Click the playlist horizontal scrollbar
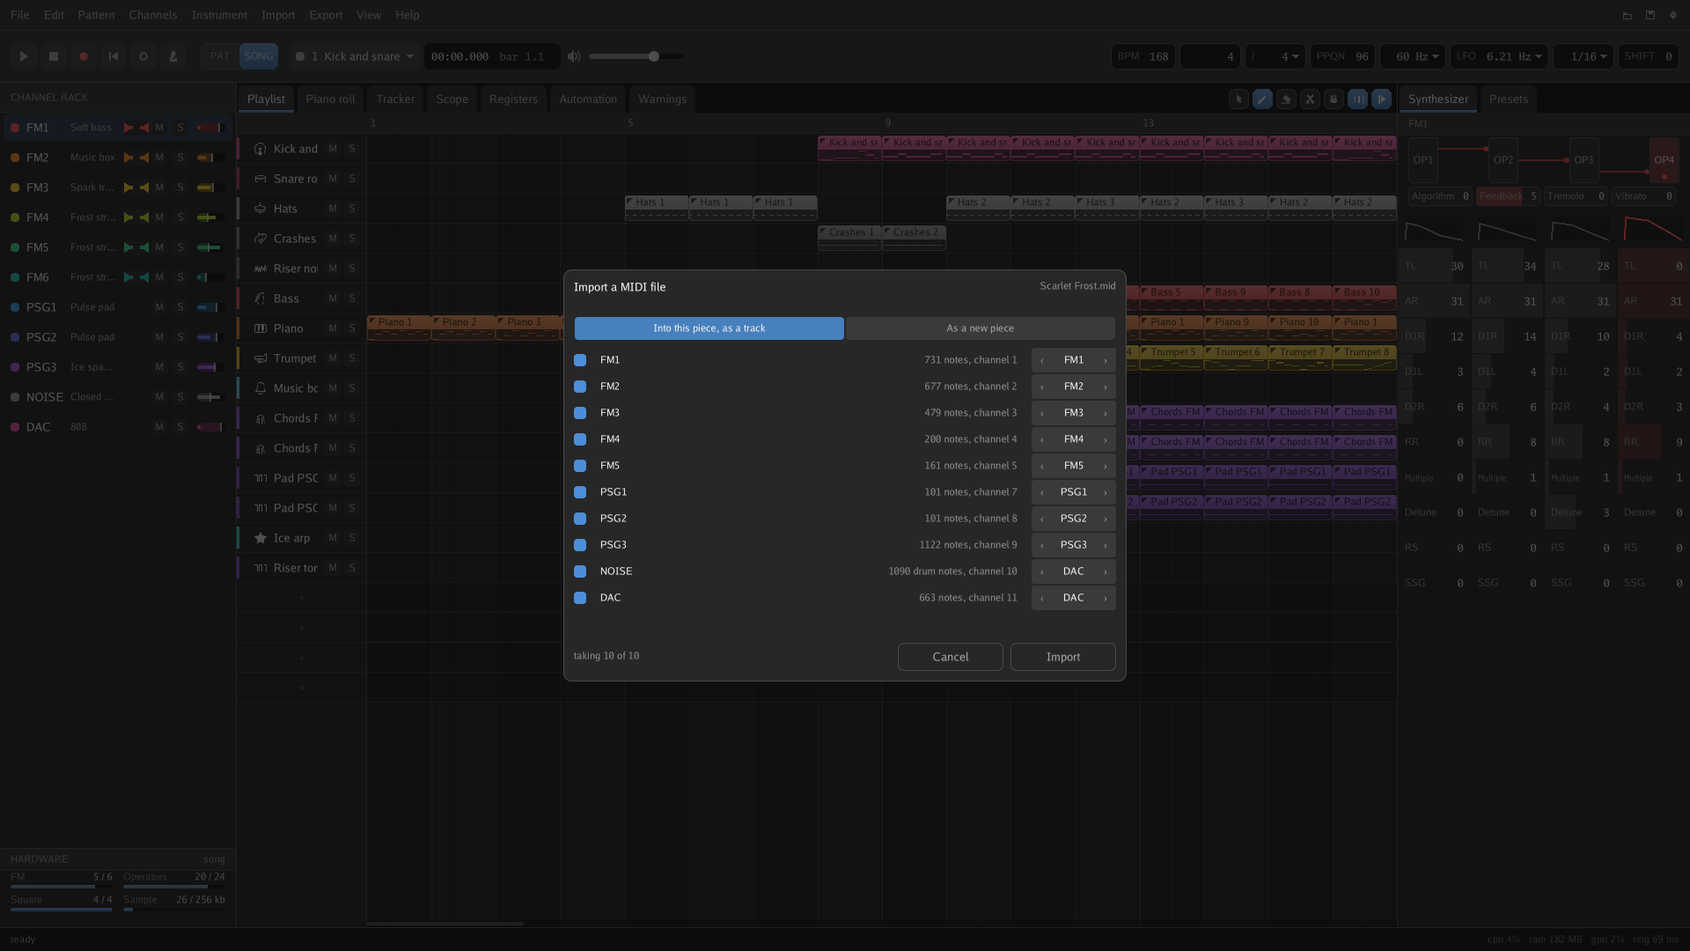 pos(445,924)
